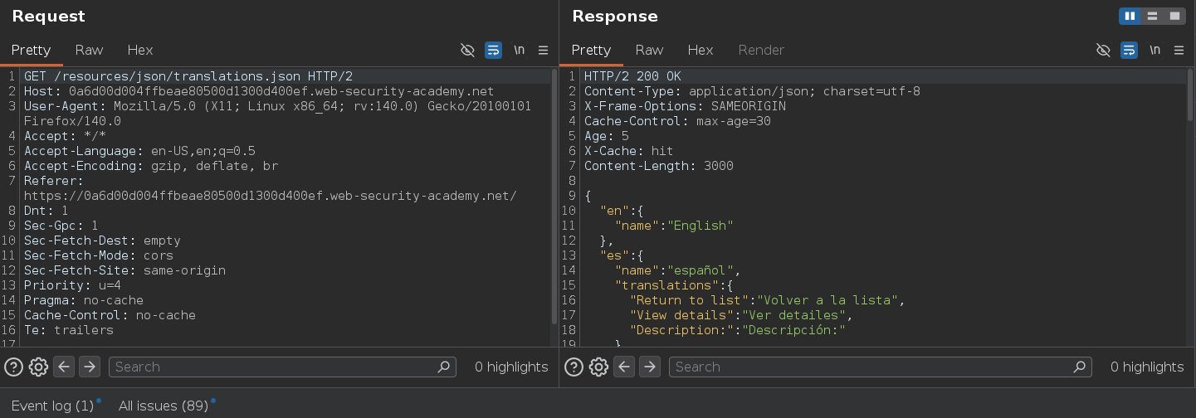
Task: Open the Request pane hamburger menu
Action: tap(544, 51)
